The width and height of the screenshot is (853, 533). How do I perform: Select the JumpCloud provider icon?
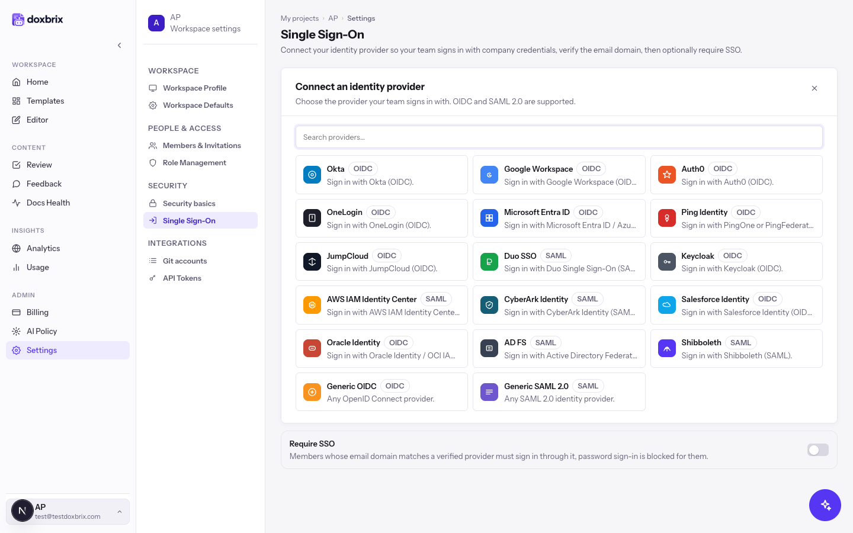point(312,262)
